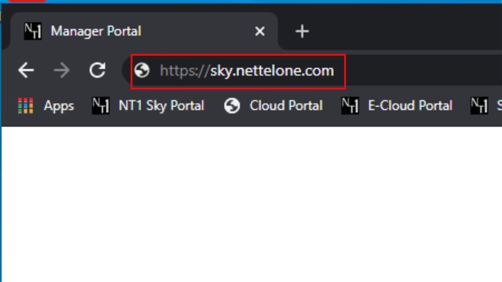Open the NT1 Sky Portal bookmark text
The image size is (502, 282).
[x=161, y=106]
